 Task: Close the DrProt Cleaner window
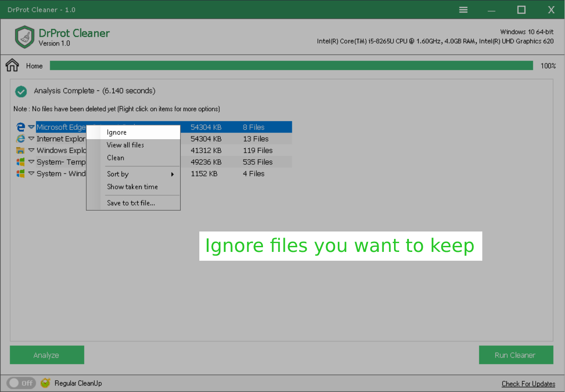(551, 10)
